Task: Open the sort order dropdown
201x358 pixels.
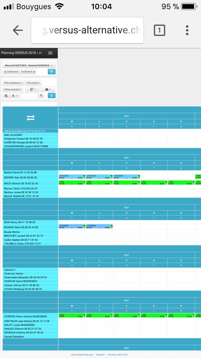Action: pyautogui.click(x=33, y=89)
